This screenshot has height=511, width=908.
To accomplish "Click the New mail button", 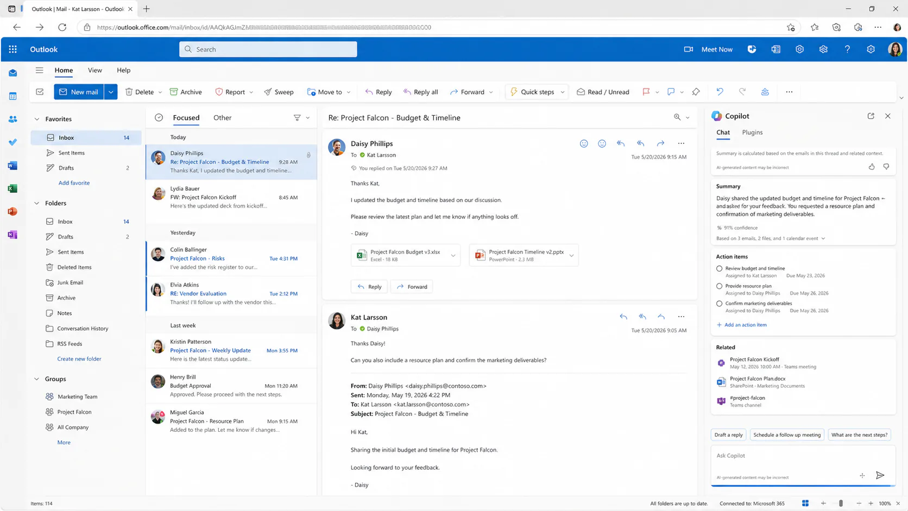I will tap(79, 92).
